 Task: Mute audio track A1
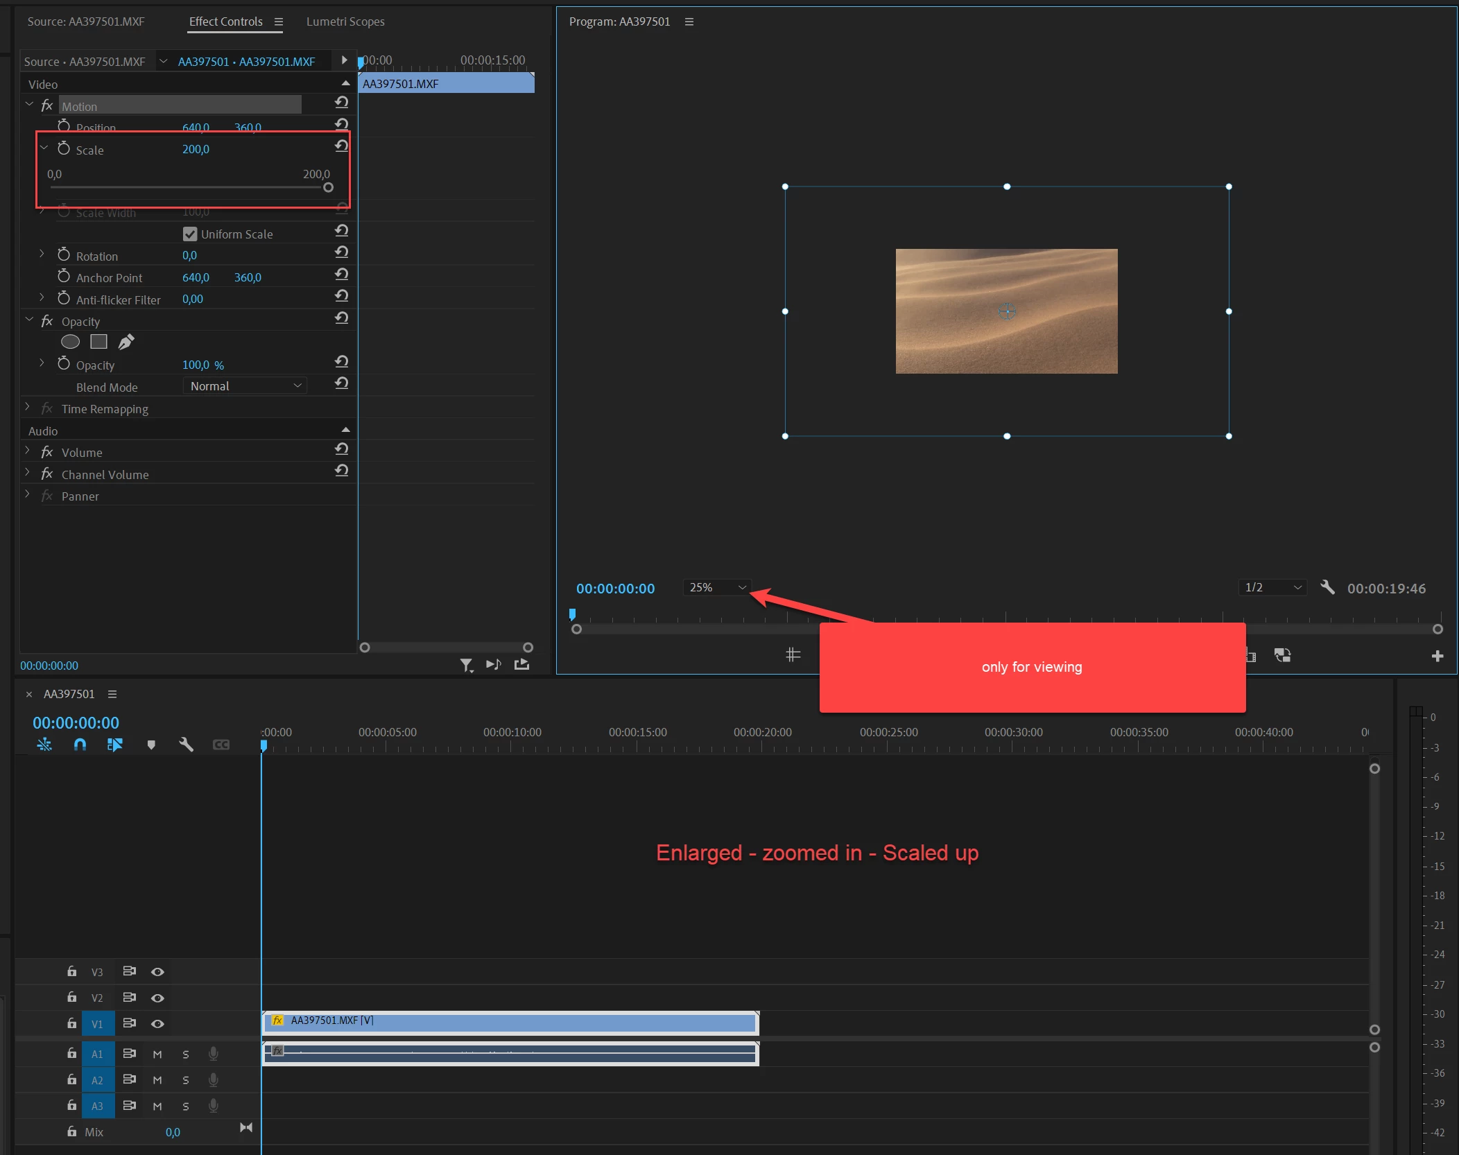157,1054
